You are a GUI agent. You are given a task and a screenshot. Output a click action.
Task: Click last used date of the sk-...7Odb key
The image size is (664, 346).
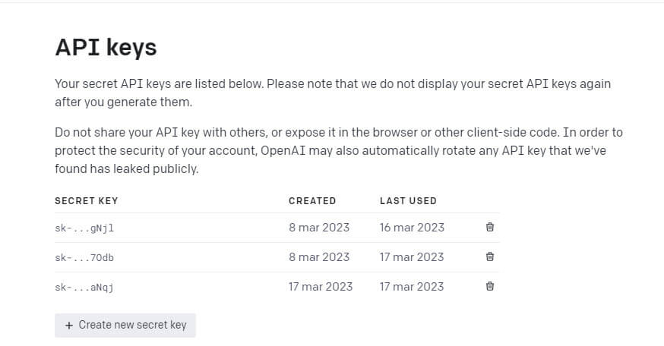(412, 256)
